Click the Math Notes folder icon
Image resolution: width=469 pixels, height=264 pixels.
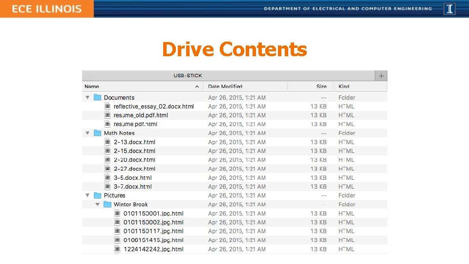point(97,133)
